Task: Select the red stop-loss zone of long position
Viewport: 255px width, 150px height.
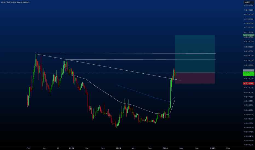Action: coord(195,78)
